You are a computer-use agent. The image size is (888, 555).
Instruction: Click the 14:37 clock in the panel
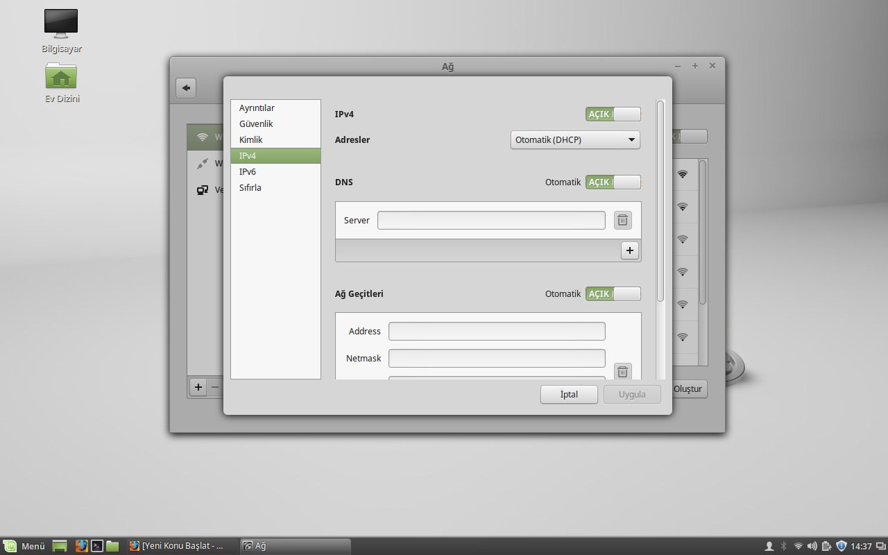(861, 546)
